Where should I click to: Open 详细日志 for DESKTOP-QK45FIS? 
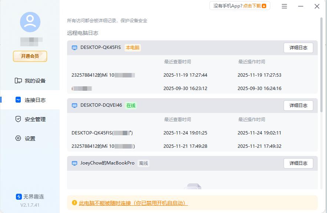click(298, 48)
